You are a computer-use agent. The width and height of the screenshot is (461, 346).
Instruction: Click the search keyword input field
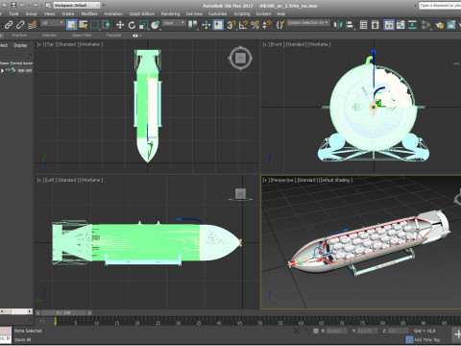tap(440, 6)
